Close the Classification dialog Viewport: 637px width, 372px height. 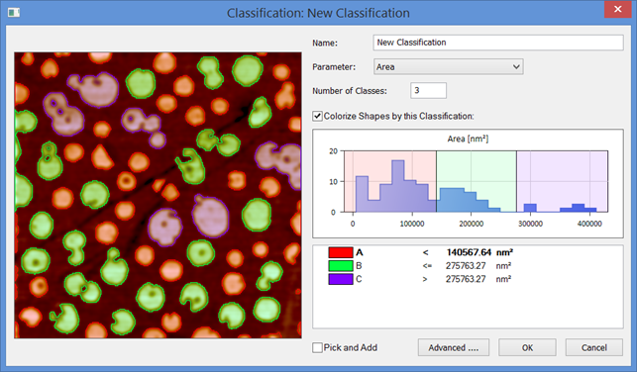(x=617, y=9)
